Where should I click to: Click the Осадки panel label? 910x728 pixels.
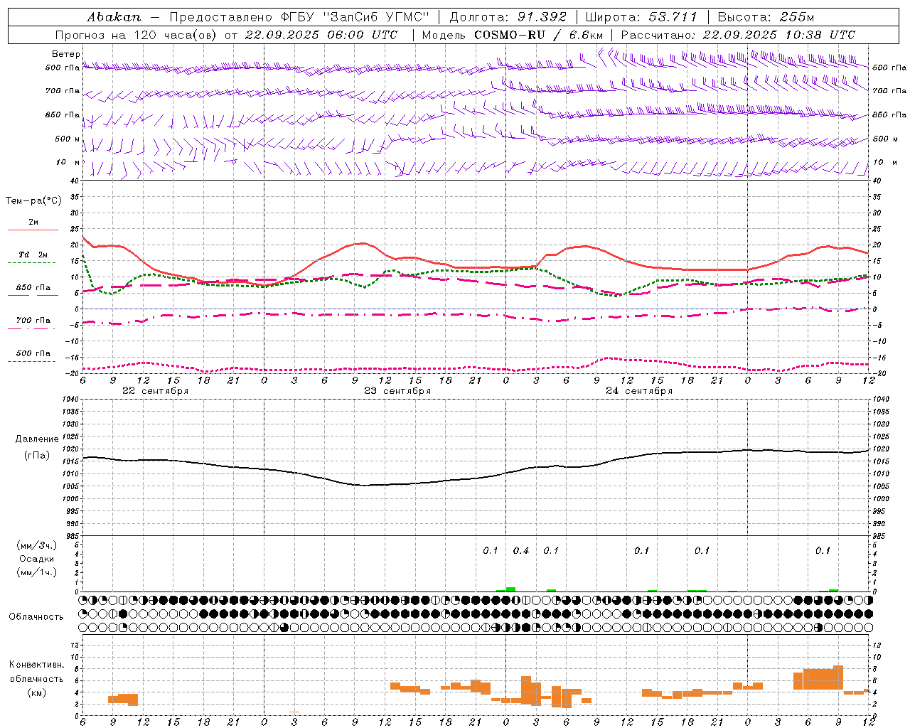[37, 559]
